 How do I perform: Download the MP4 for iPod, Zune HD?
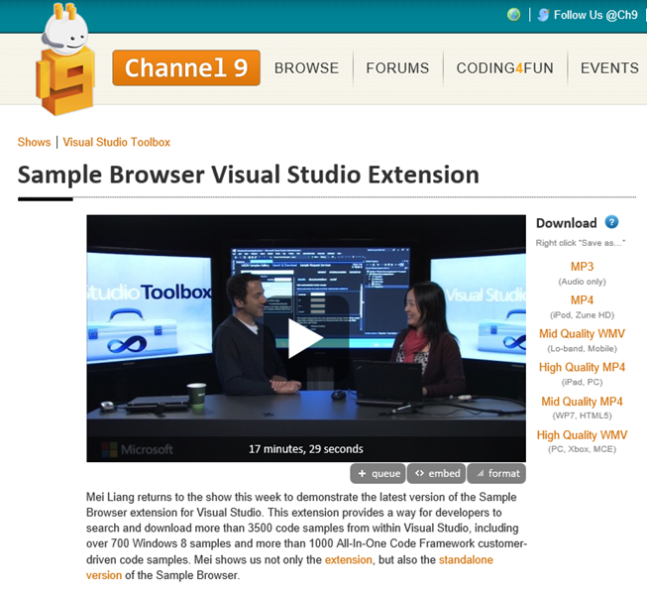582,300
